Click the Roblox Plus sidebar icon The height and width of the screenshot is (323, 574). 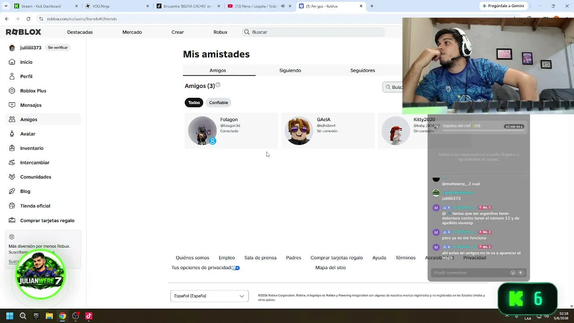pyautogui.click(x=12, y=91)
